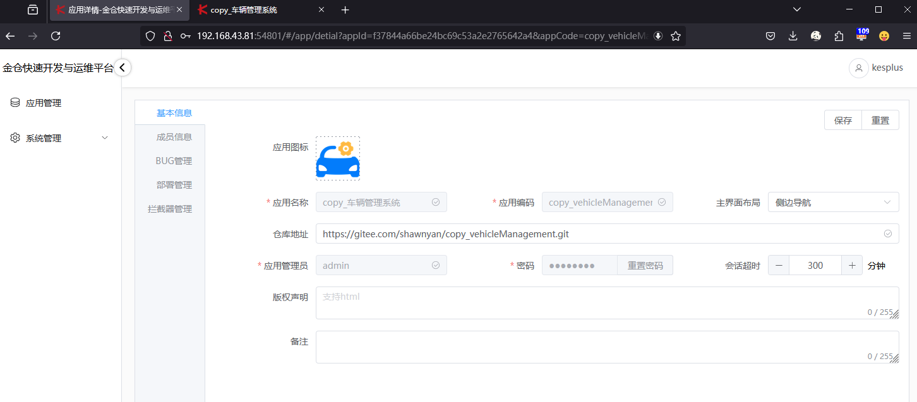Click the 重置 button

coord(880,120)
